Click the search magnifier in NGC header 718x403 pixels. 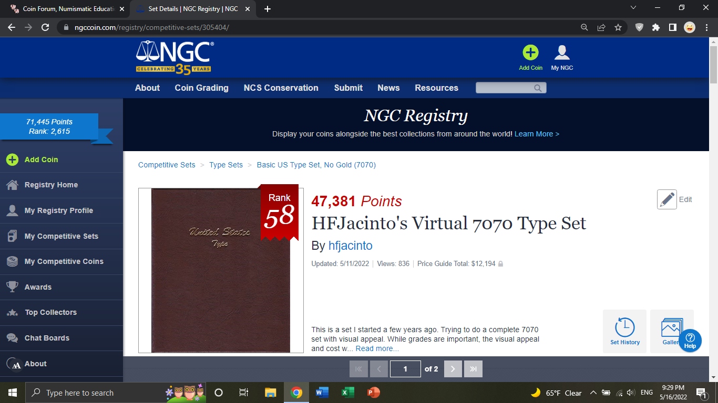click(x=538, y=88)
